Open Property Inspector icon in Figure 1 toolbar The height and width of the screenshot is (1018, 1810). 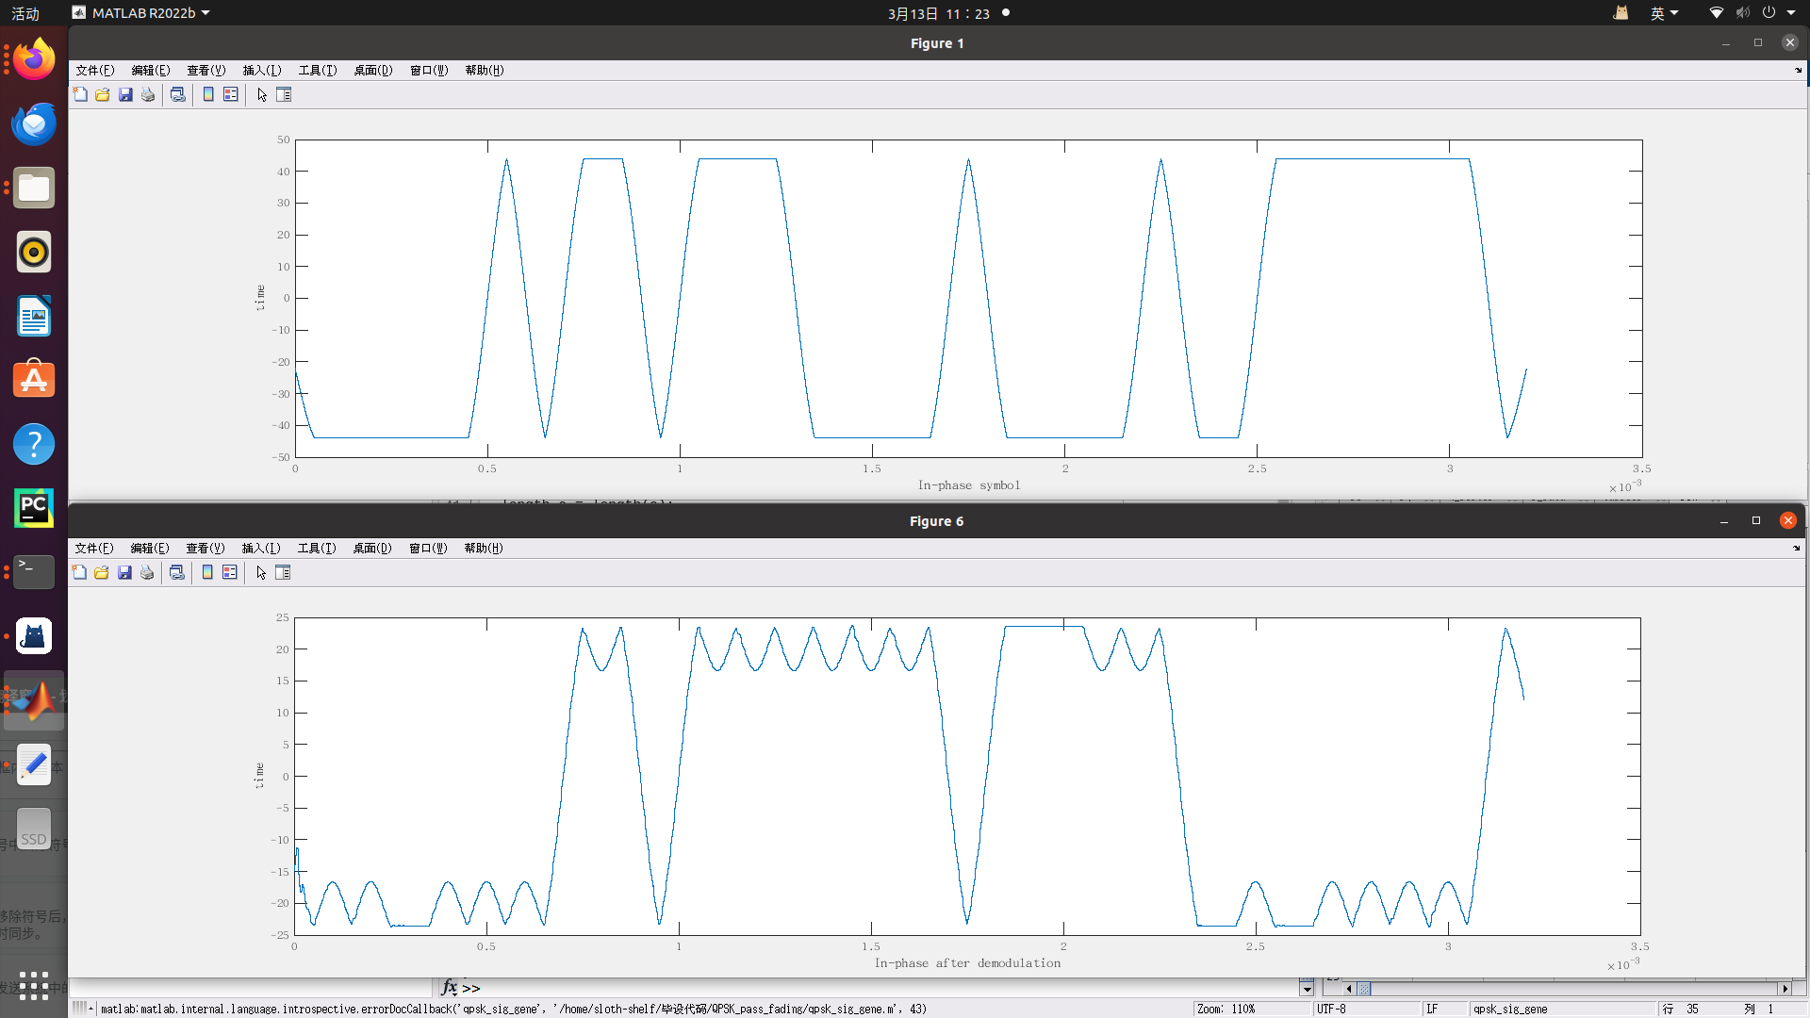pos(284,94)
